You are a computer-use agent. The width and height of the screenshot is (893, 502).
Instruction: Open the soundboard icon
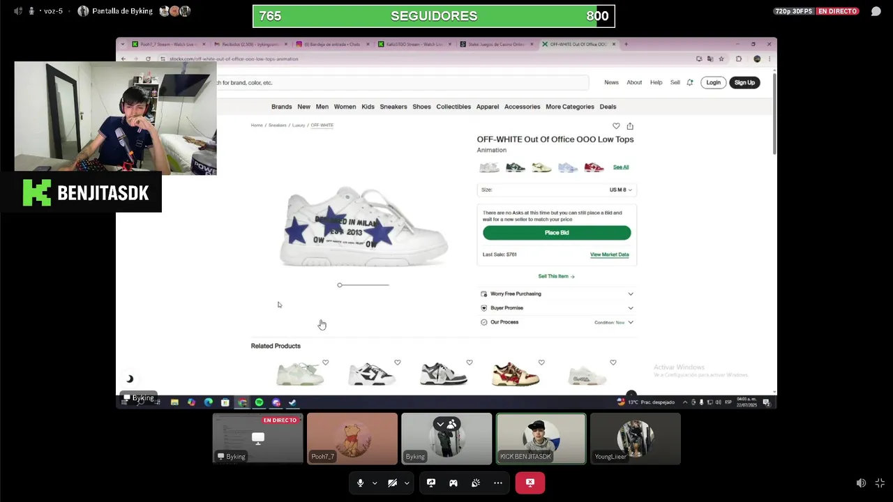pyautogui.click(x=476, y=482)
